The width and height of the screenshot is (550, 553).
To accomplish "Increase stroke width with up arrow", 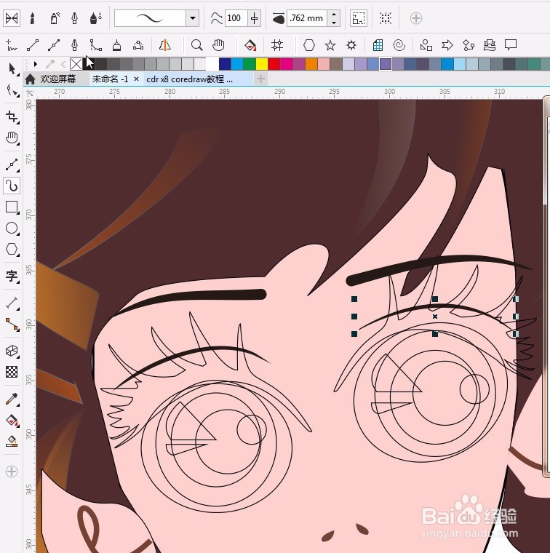I will coord(333,14).
